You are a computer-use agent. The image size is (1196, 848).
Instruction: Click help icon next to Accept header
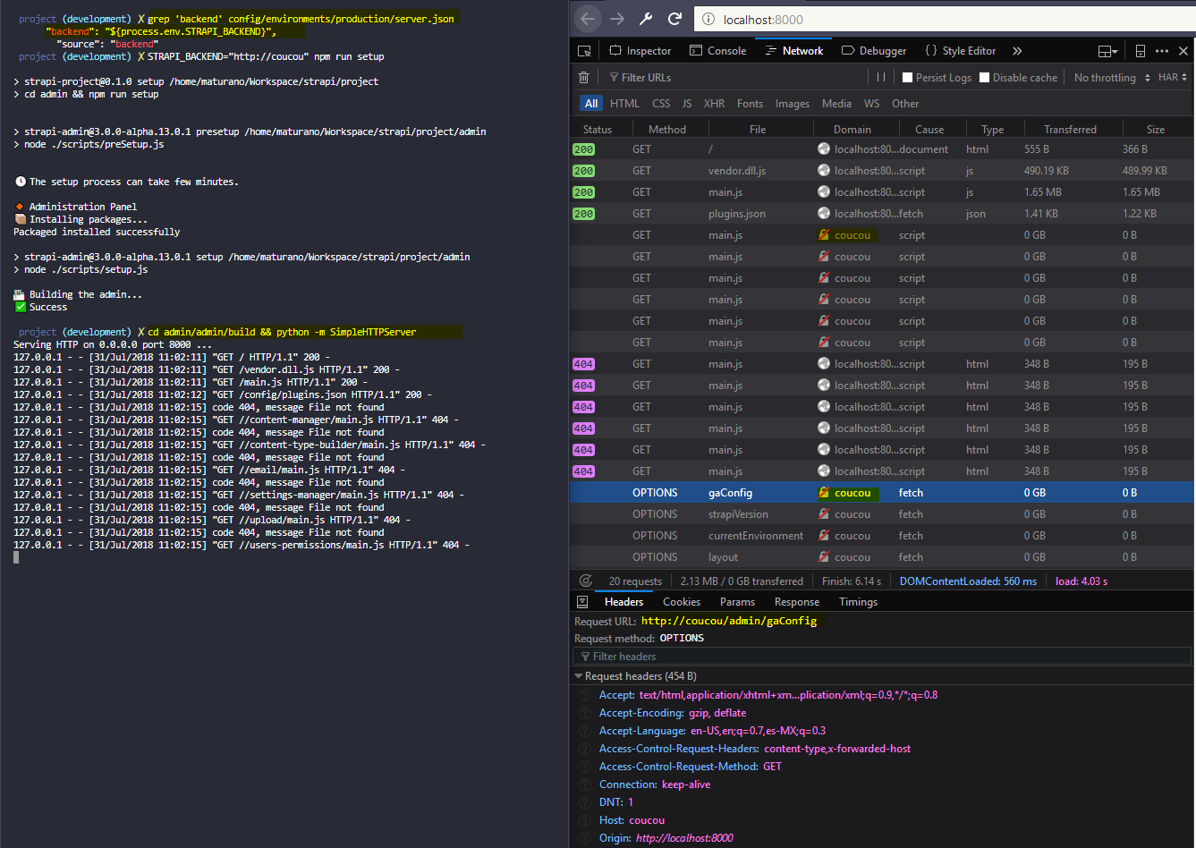[x=584, y=695]
